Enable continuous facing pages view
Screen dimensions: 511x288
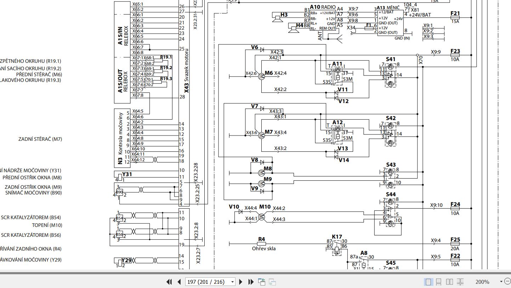(x=460, y=282)
